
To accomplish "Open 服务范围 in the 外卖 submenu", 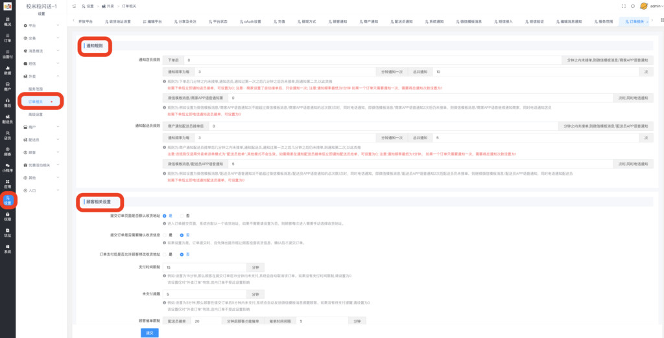I will (37, 89).
